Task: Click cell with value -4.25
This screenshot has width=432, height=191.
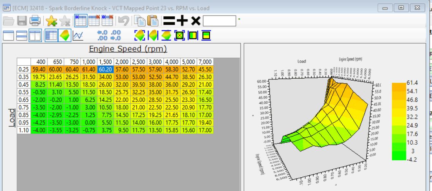Action: pos(39,123)
